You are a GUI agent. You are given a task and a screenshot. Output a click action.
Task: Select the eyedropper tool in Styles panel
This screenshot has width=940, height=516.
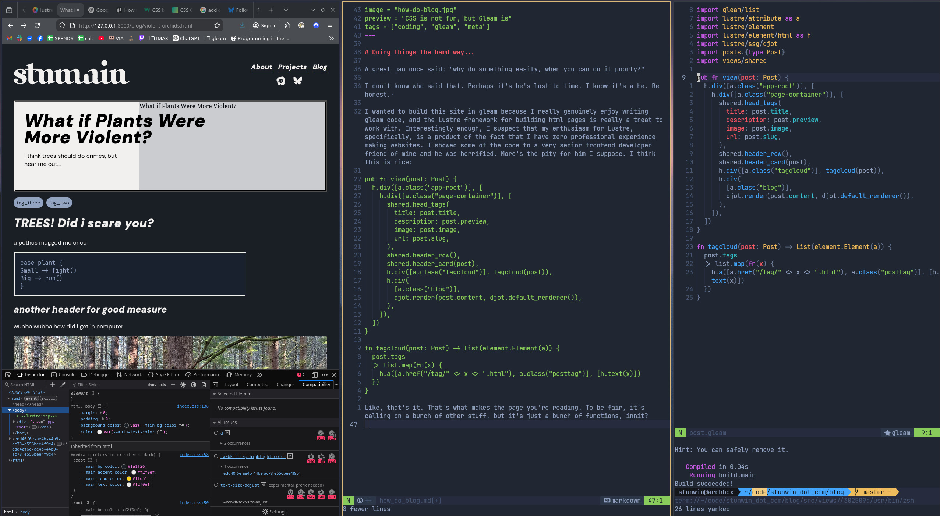pyautogui.click(x=63, y=385)
